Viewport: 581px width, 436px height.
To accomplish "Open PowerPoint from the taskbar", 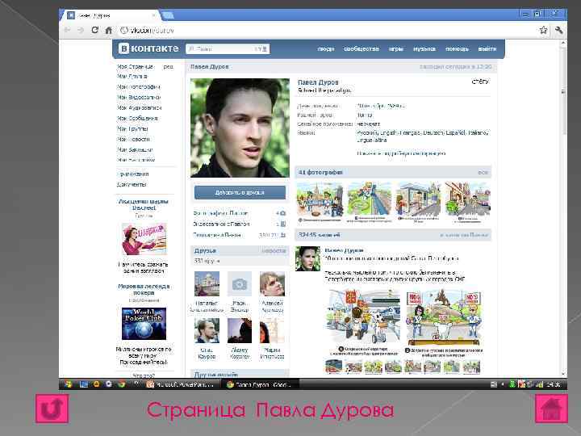I will tap(182, 384).
